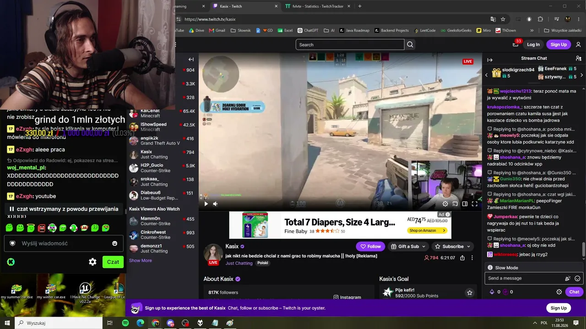This screenshot has width=586, height=329.
Task: Enter fullscreen in the video player
Action: [475, 204]
